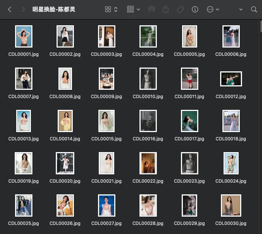
Task: Select the CDL00009.jpg thumbnail
Action: tap(106, 79)
